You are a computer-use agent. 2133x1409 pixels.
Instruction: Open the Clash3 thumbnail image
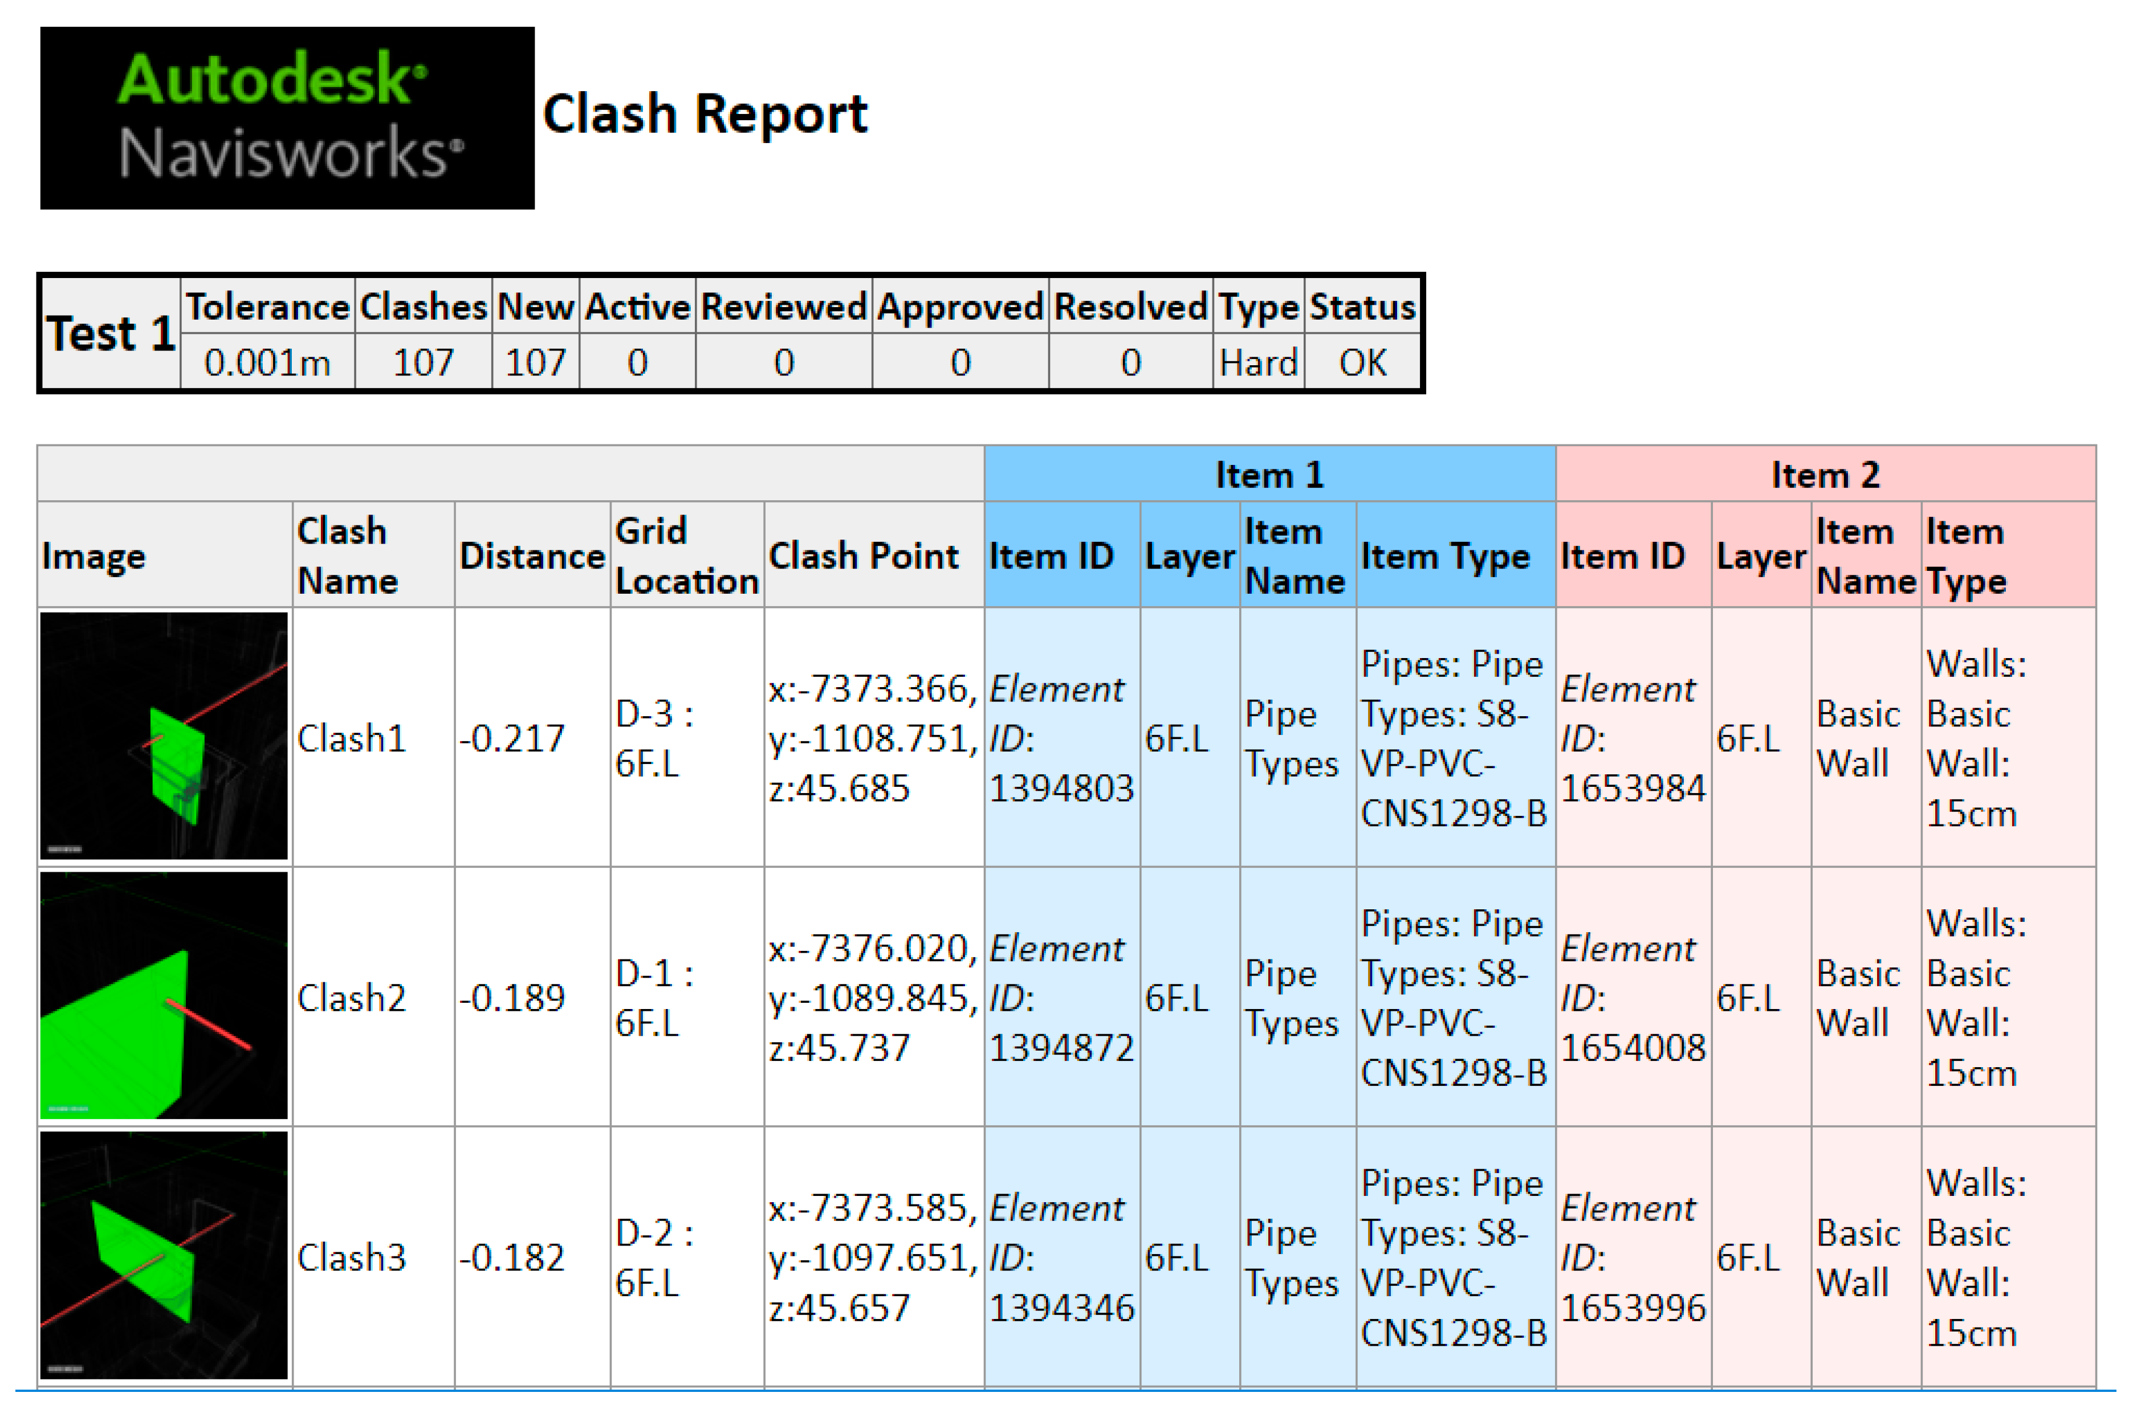click(x=164, y=1255)
